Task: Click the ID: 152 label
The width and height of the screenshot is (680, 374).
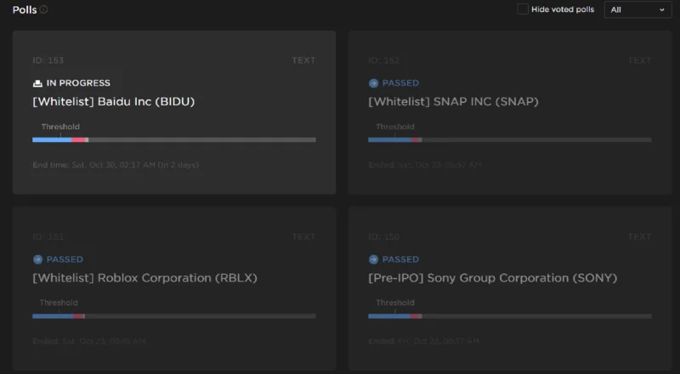Action: [383, 60]
